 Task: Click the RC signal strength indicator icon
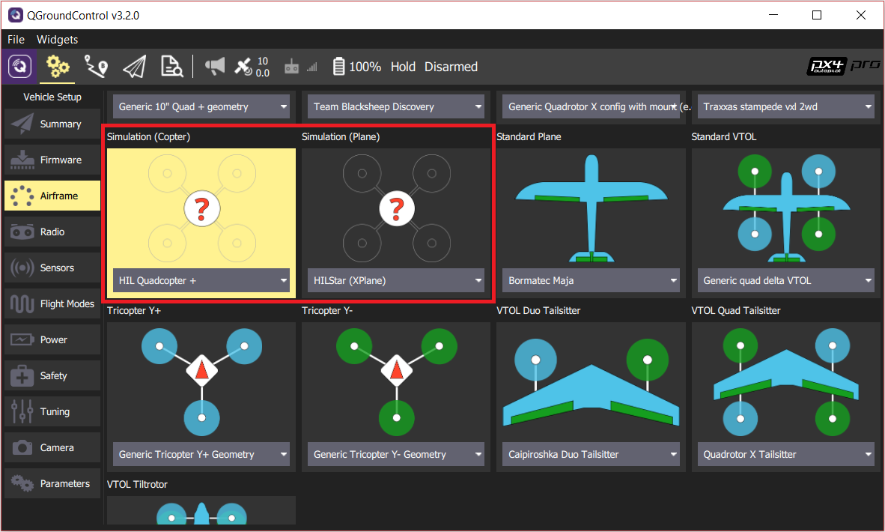tap(311, 67)
